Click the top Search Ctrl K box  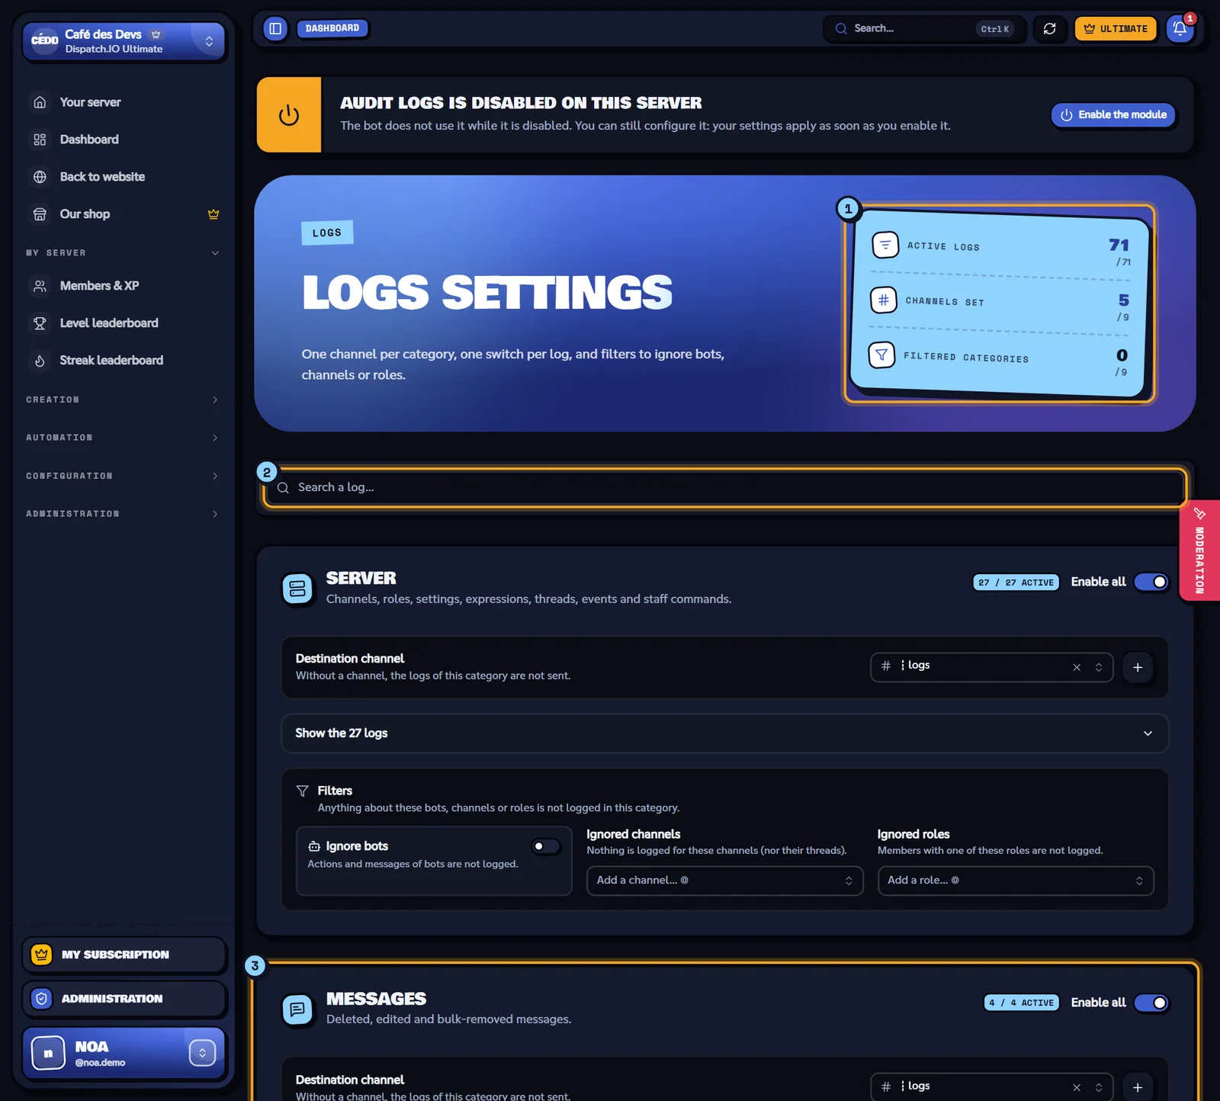[924, 28]
